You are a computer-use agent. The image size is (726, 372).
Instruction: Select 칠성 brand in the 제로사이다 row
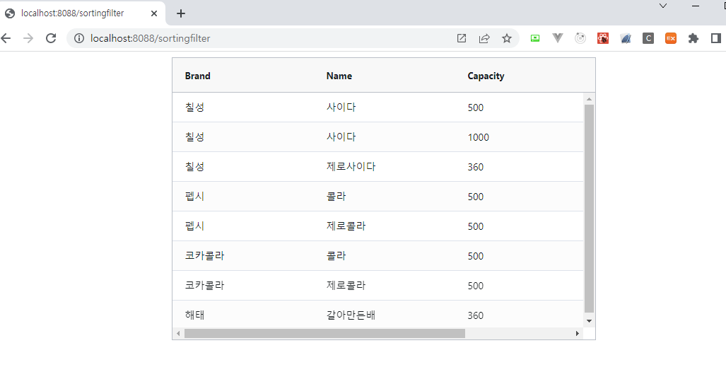194,167
